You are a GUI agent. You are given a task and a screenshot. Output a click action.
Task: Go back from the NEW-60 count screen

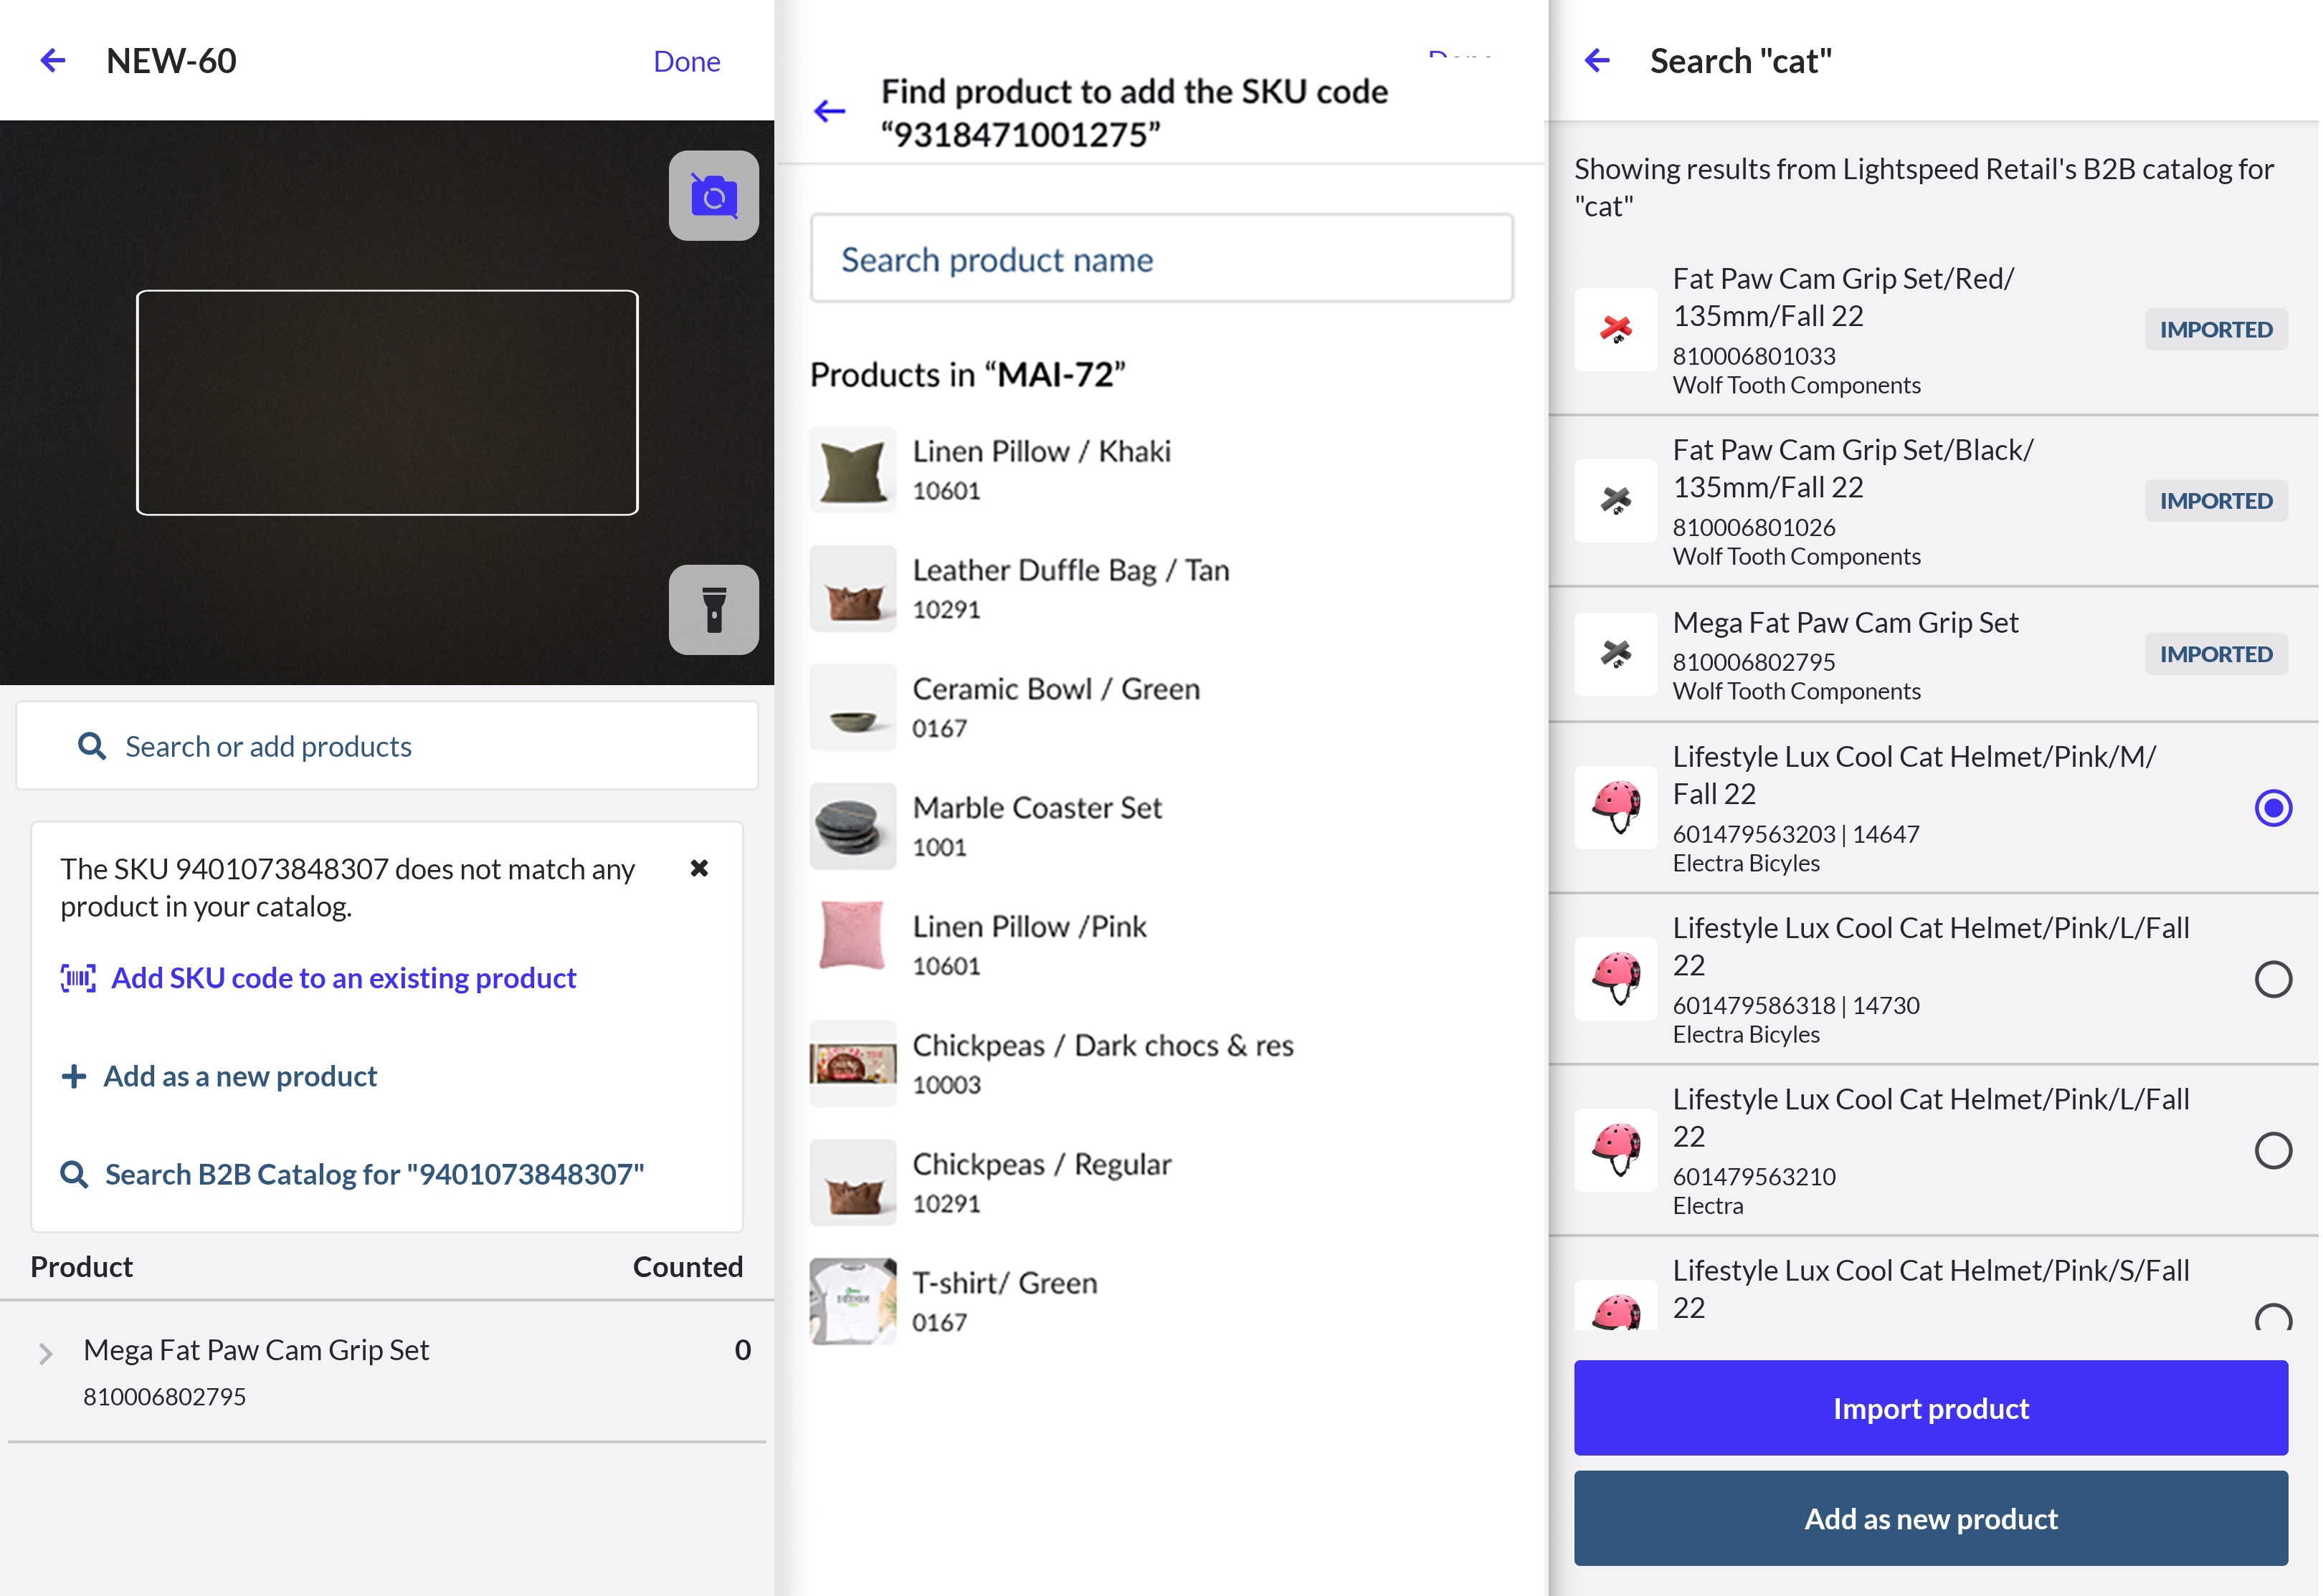click(53, 61)
